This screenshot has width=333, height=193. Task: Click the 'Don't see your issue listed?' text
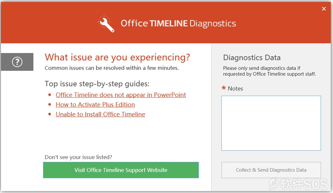[x=78, y=157]
